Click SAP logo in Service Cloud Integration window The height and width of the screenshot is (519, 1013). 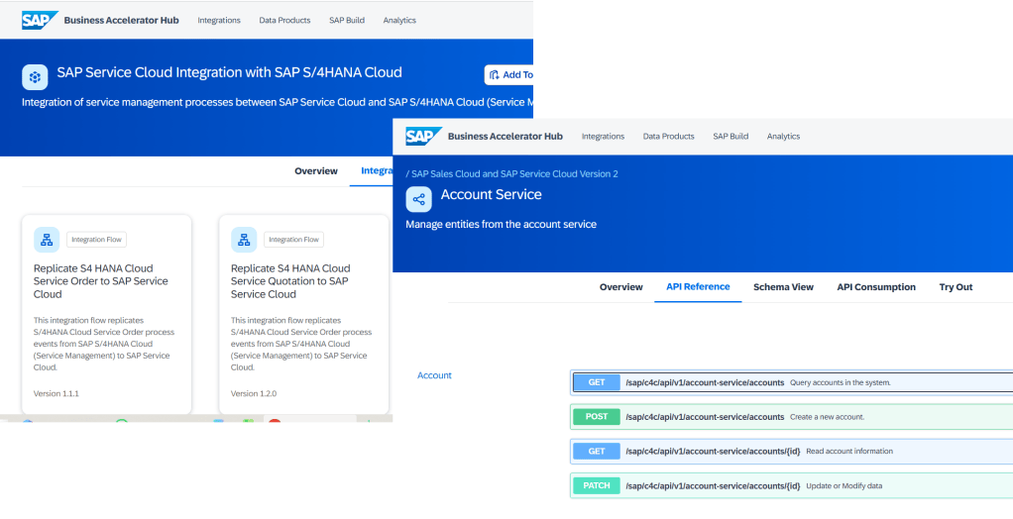40,20
